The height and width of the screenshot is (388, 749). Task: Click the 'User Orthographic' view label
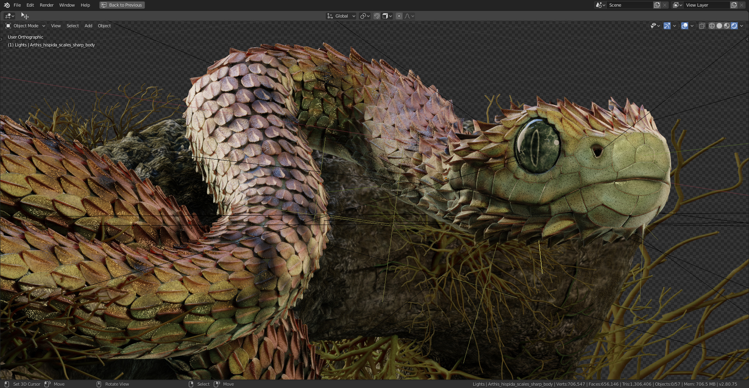25,37
